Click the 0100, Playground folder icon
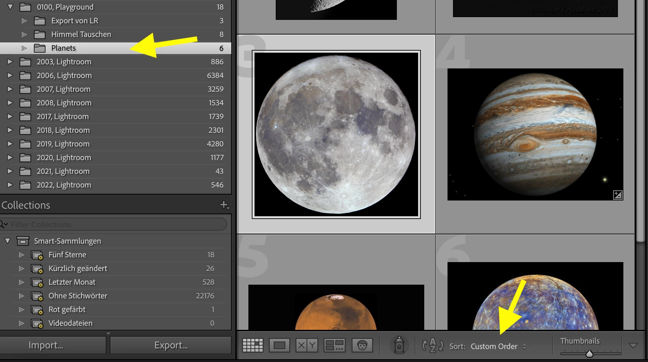 tap(25, 7)
